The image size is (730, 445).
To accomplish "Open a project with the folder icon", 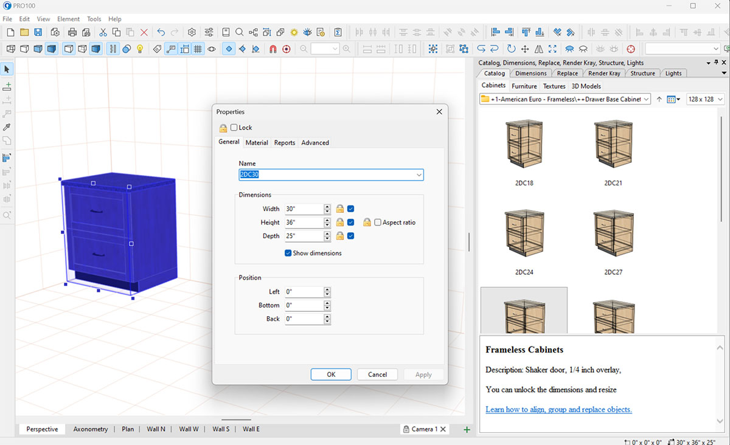I will pyautogui.click(x=24, y=32).
